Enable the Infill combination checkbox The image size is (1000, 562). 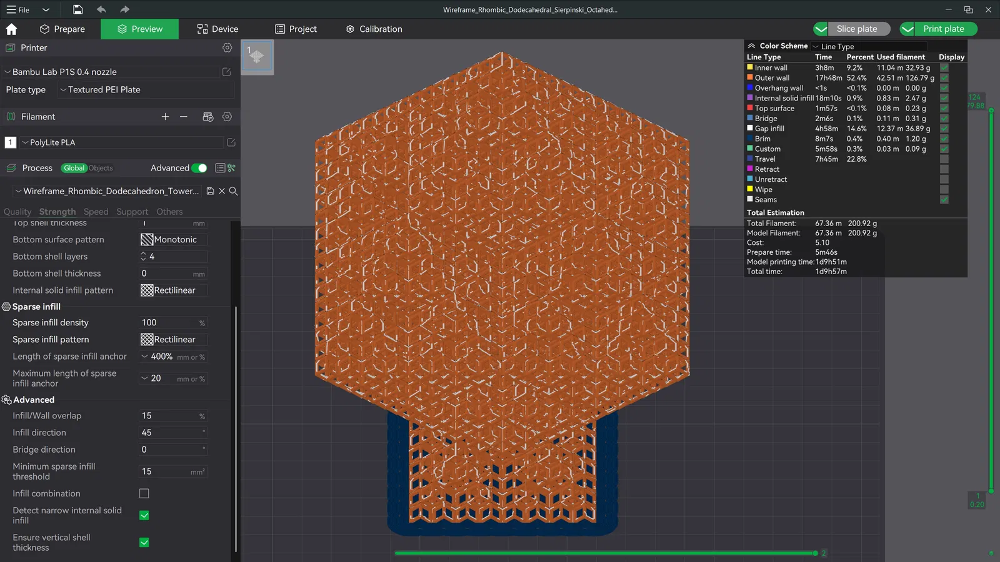tap(144, 493)
